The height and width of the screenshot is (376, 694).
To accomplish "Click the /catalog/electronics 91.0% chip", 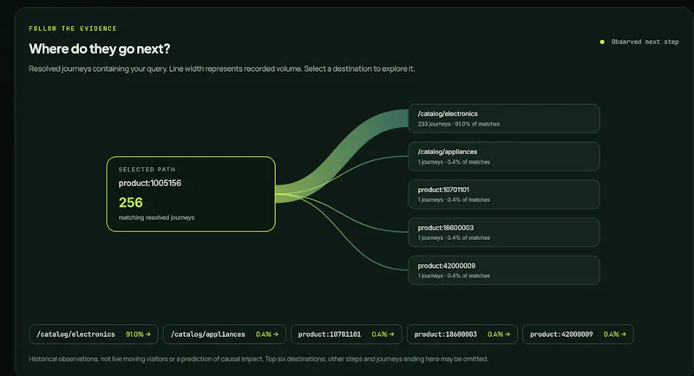I will tap(94, 334).
